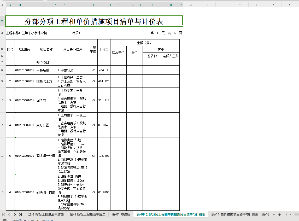Select column R header
The width and height of the screenshot is (299, 221).
207,5
